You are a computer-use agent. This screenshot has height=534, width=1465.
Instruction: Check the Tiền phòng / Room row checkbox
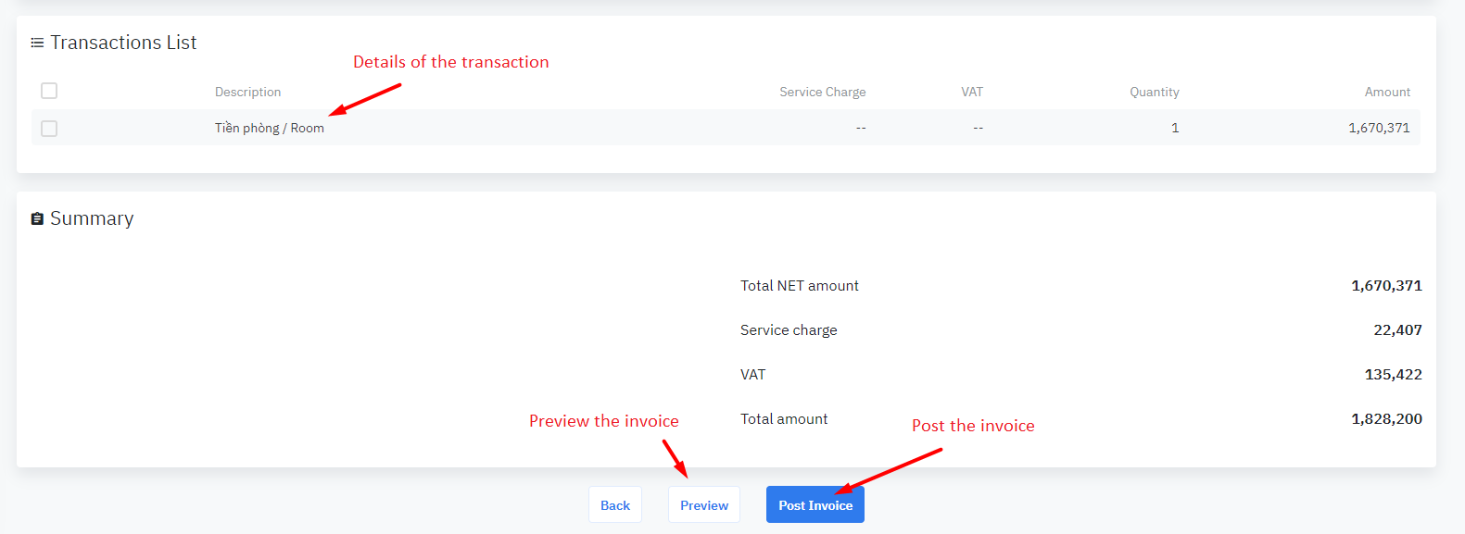click(x=49, y=129)
